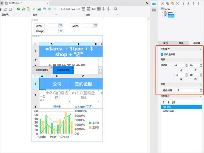Adjust the 组件间隔 stepper
The width and height of the screenshot is (204, 153).
pos(201,90)
